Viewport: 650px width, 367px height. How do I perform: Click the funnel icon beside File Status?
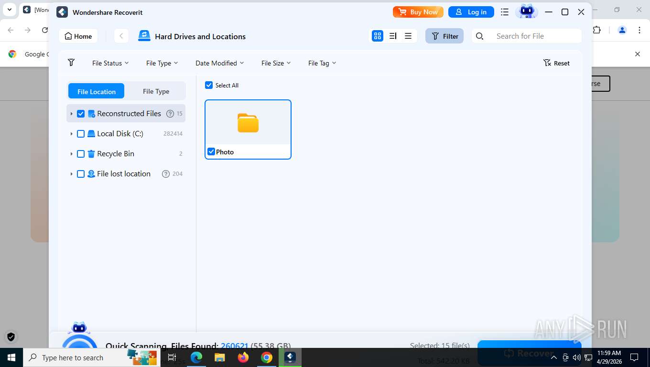(71, 63)
